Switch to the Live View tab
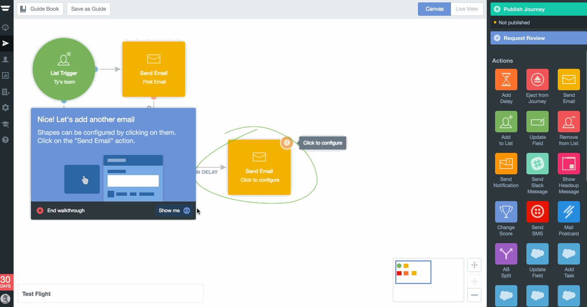Screen dimensions: 587x307 (x=467, y=9)
